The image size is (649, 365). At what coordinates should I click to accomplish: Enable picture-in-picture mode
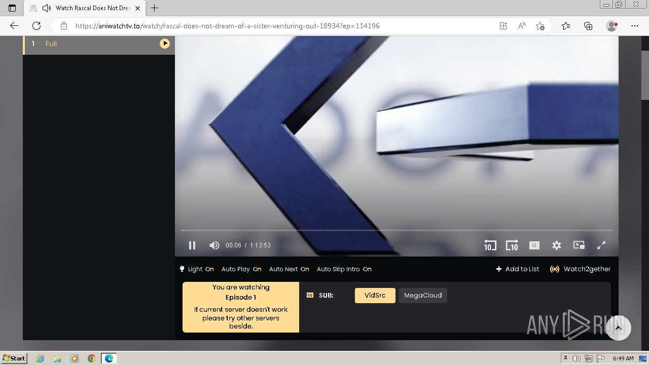(579, 245)
